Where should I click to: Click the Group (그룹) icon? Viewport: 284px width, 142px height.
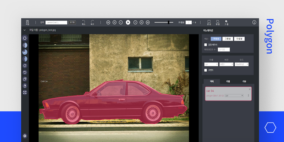click(226, 21)
